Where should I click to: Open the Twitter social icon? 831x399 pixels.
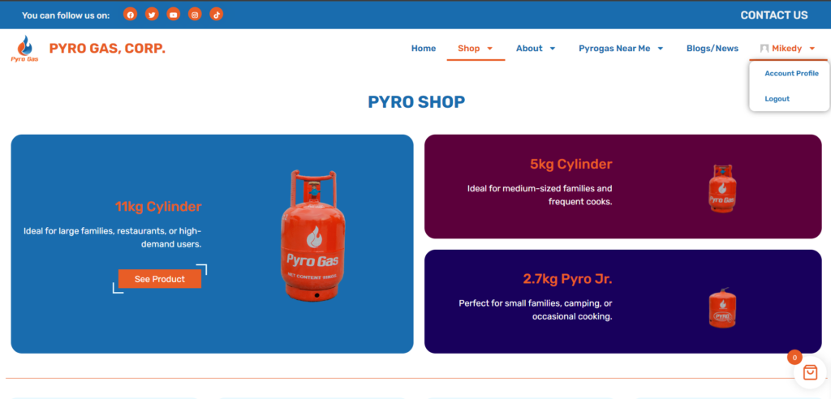click(152, 15)
